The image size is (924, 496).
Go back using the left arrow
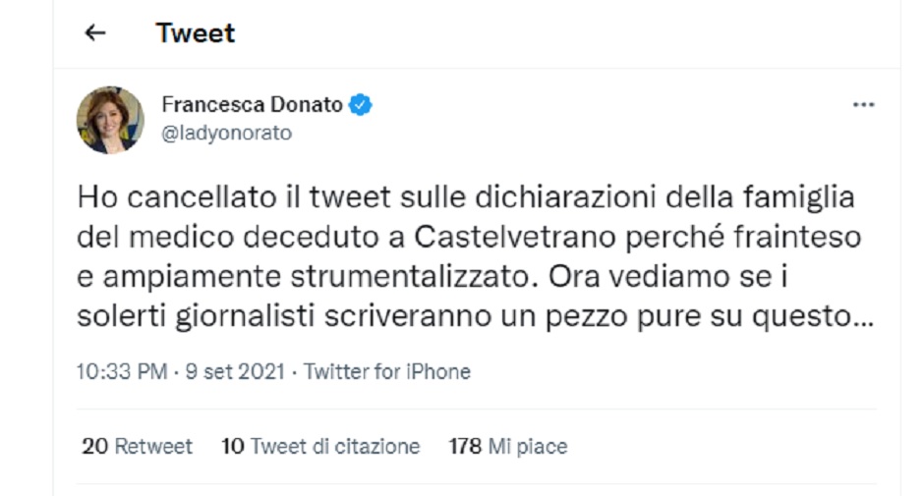(94, 33)
